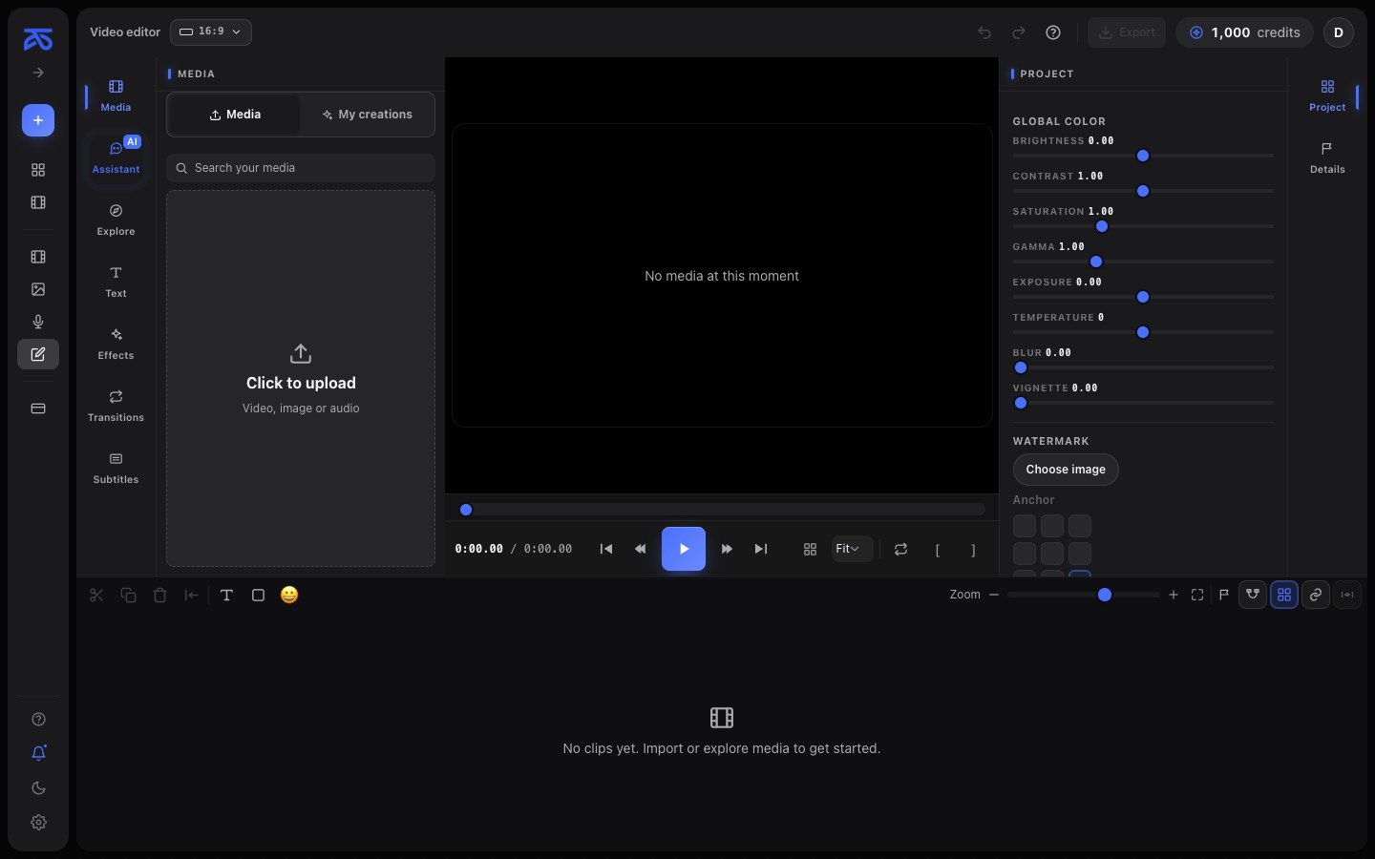Click the Click to upload area

[x=301, y=379]
